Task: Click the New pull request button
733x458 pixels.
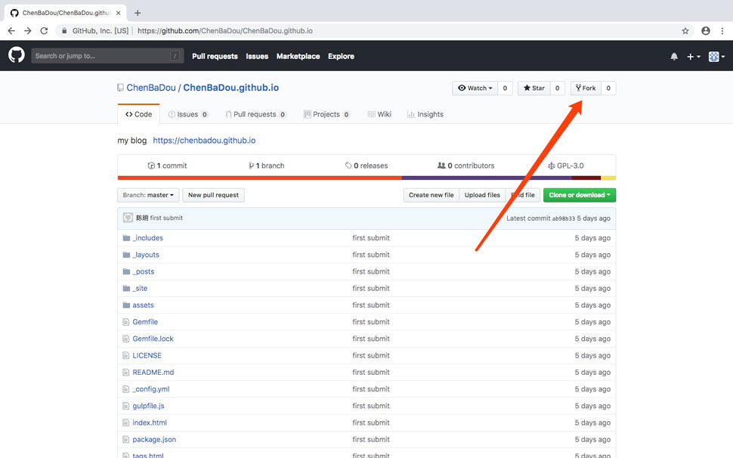Action: pos(214,195)
